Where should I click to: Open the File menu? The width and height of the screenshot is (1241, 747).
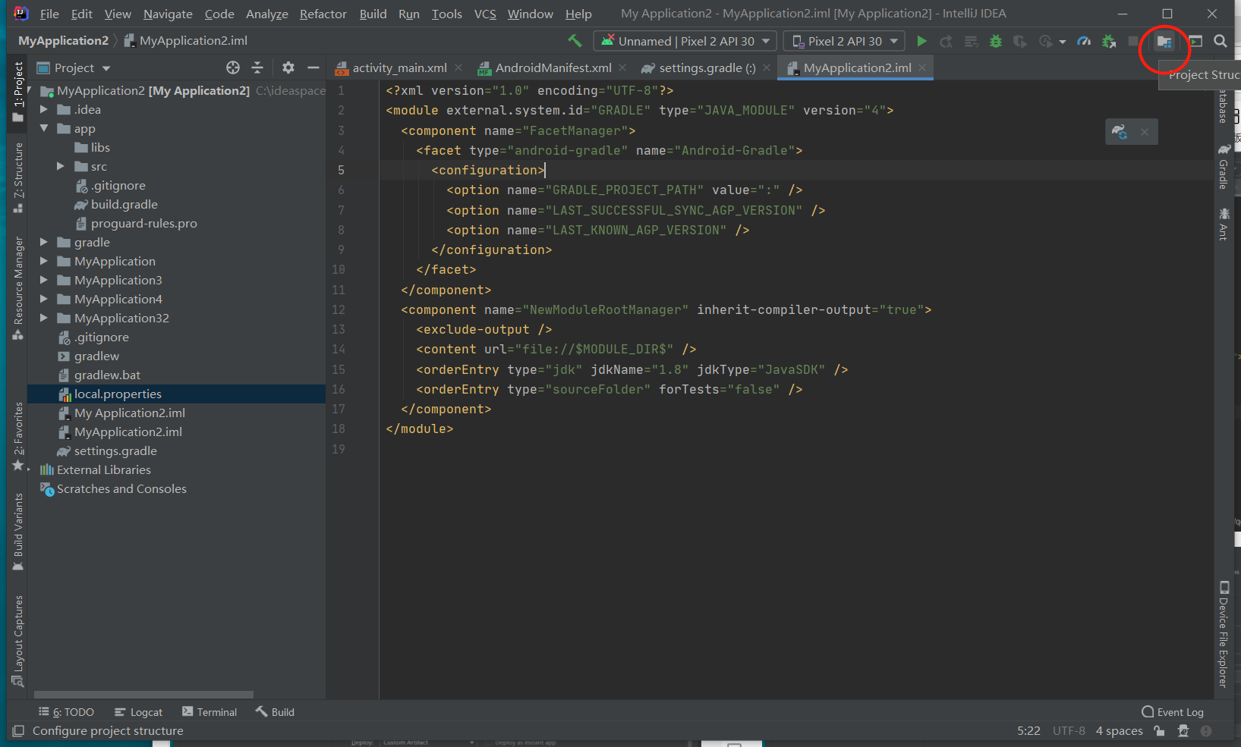[x=49, y=14]
